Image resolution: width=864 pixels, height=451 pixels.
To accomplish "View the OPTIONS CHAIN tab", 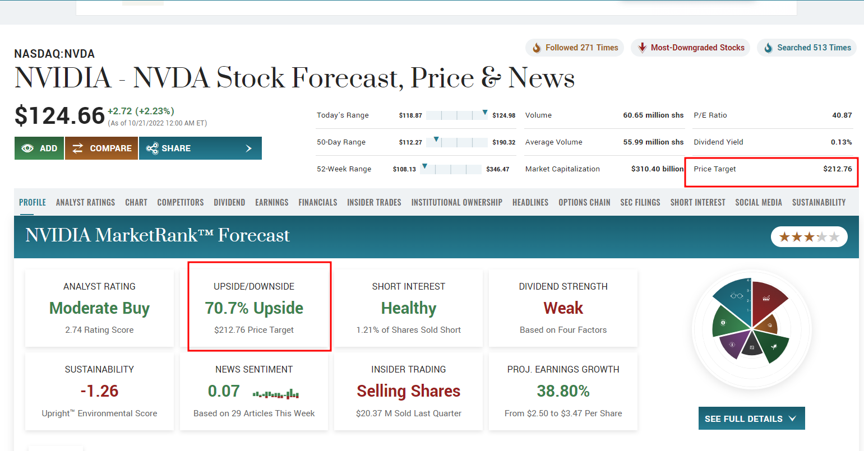I will [584, 202].
